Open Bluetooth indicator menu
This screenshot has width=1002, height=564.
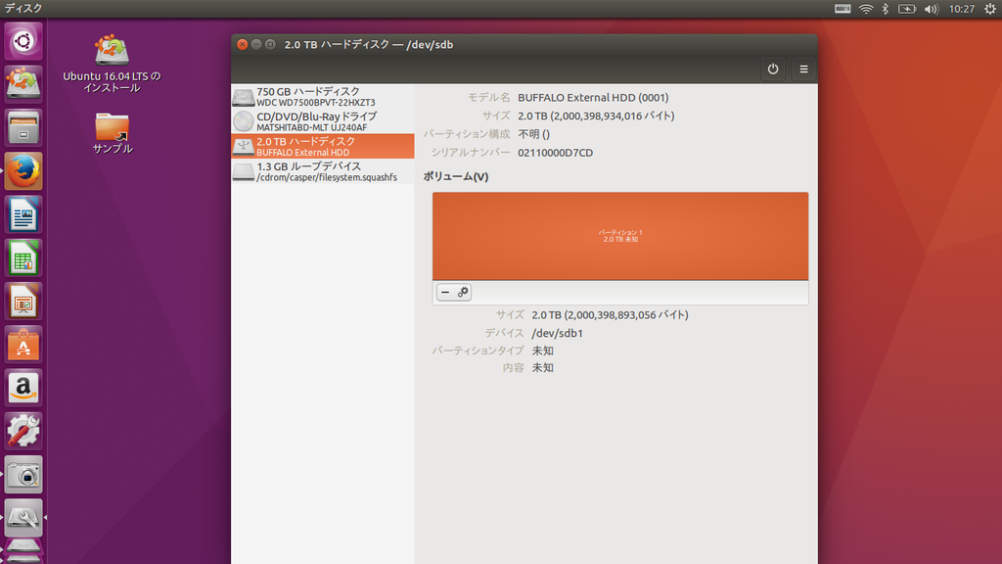[885, 9]
